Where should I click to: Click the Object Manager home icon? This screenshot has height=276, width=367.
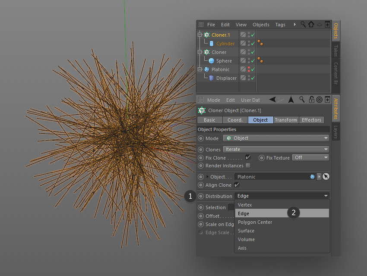(x=311, y=24)
